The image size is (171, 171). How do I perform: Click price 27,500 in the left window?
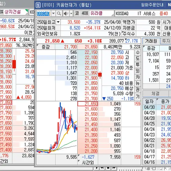click(5, 139)
